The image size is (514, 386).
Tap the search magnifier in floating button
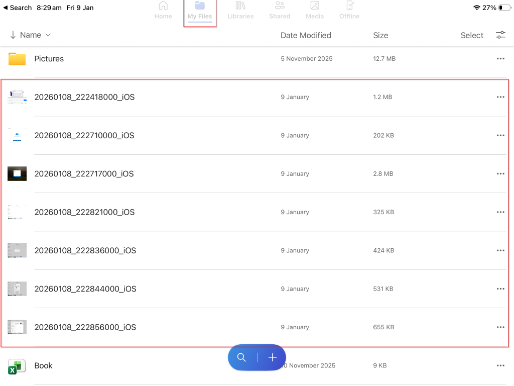(241, 357)
